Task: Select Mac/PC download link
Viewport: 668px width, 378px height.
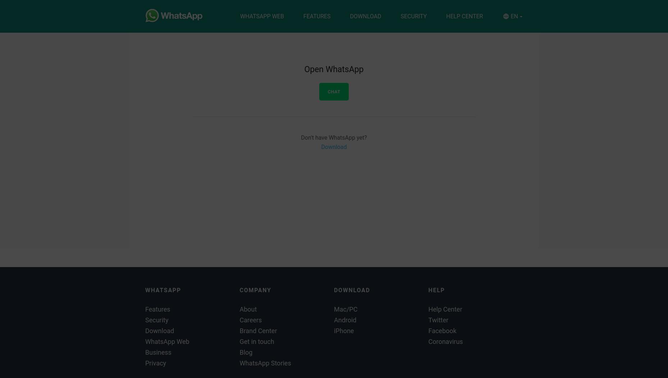Action: [346, 309]
